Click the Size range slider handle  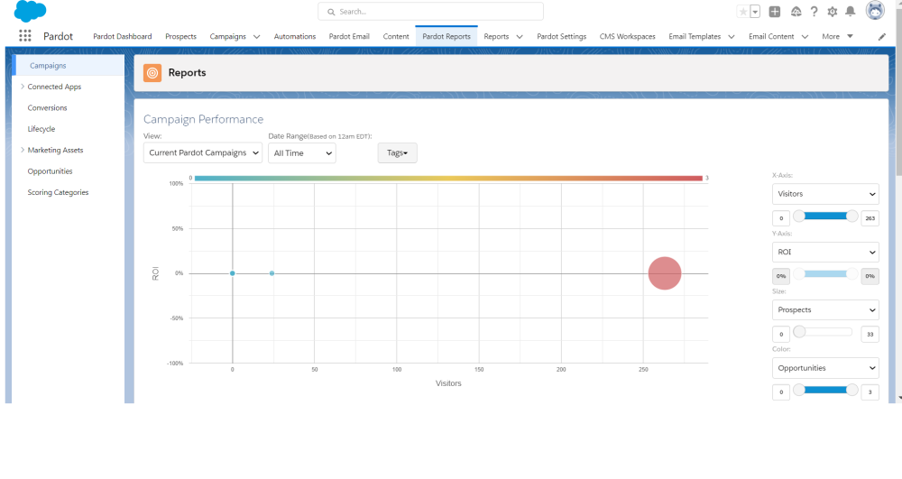(x=799, y=332)
